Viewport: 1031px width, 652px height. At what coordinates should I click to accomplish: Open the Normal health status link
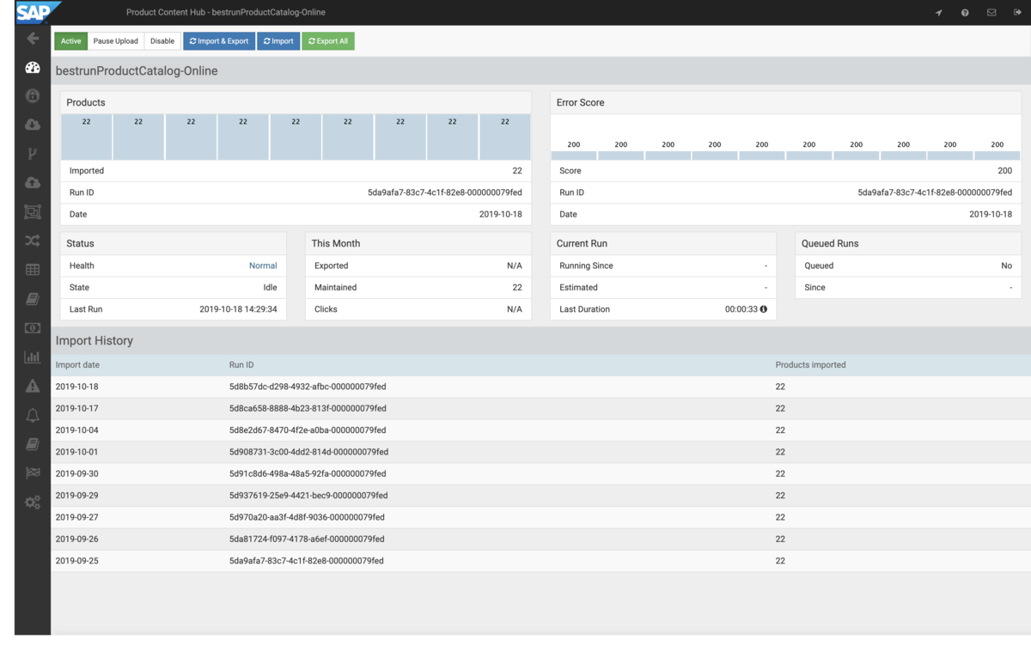(x=263, y=265)
